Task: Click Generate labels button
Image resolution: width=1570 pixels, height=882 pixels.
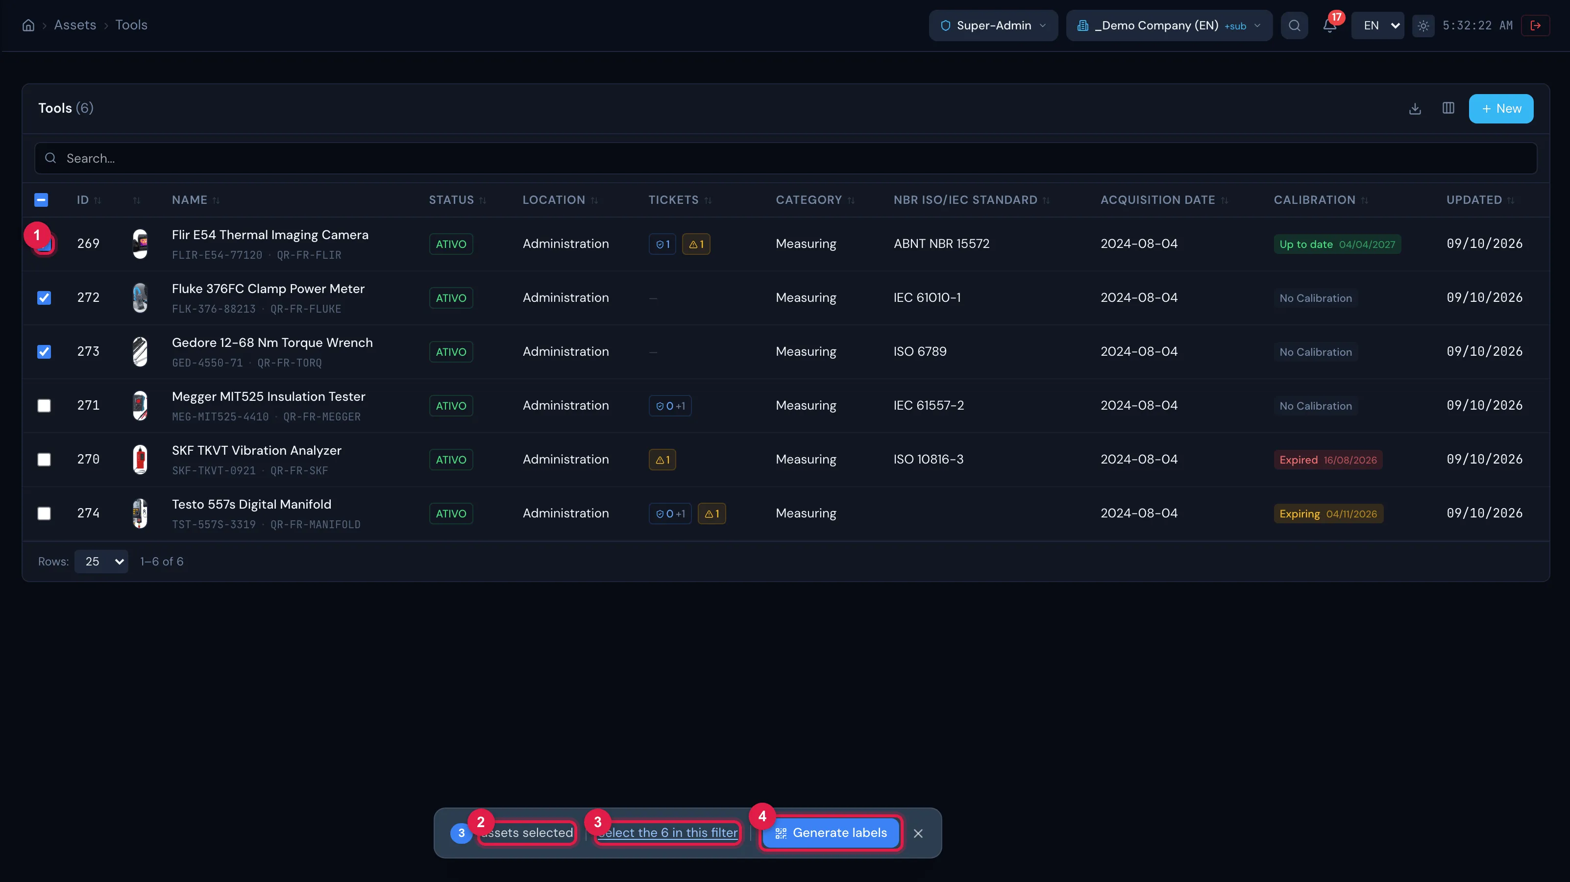Action: [831, 833]
